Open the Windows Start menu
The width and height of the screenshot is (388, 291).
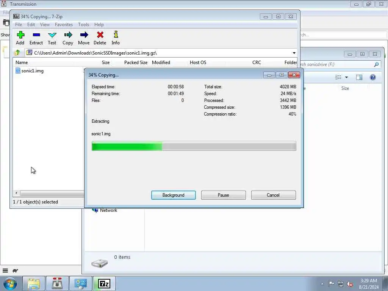pos(10,283)
